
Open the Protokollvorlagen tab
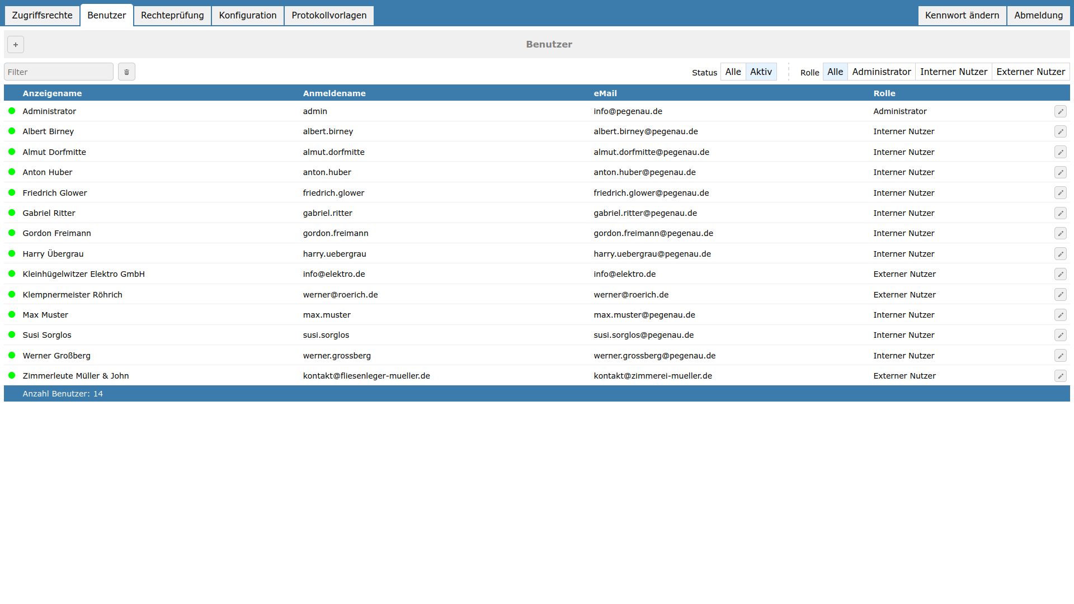pyautogui.click(x=329, y=16)
